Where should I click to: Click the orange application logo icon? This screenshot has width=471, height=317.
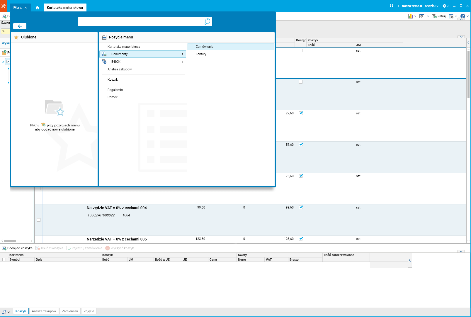pos(4,6)
